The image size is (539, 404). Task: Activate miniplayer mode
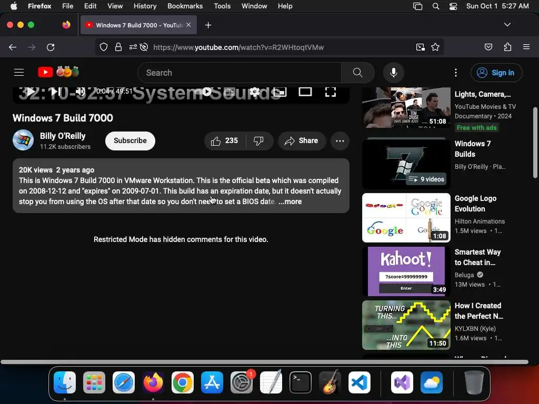coord(280,92)
